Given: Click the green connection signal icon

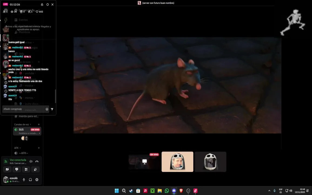Looking at the screenshot, I should [x=6, y=161].
